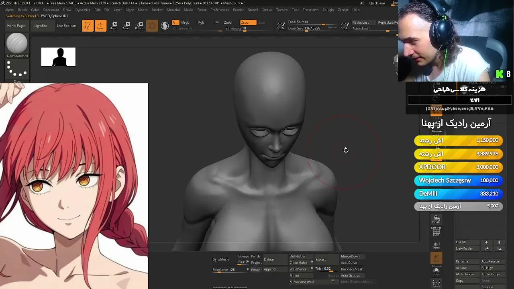Image resolution: width=514 pixels, height=289 pixels.
Task: Toggle Transp transparency icon
Action: pyautogui.click(x=436, y=245)
